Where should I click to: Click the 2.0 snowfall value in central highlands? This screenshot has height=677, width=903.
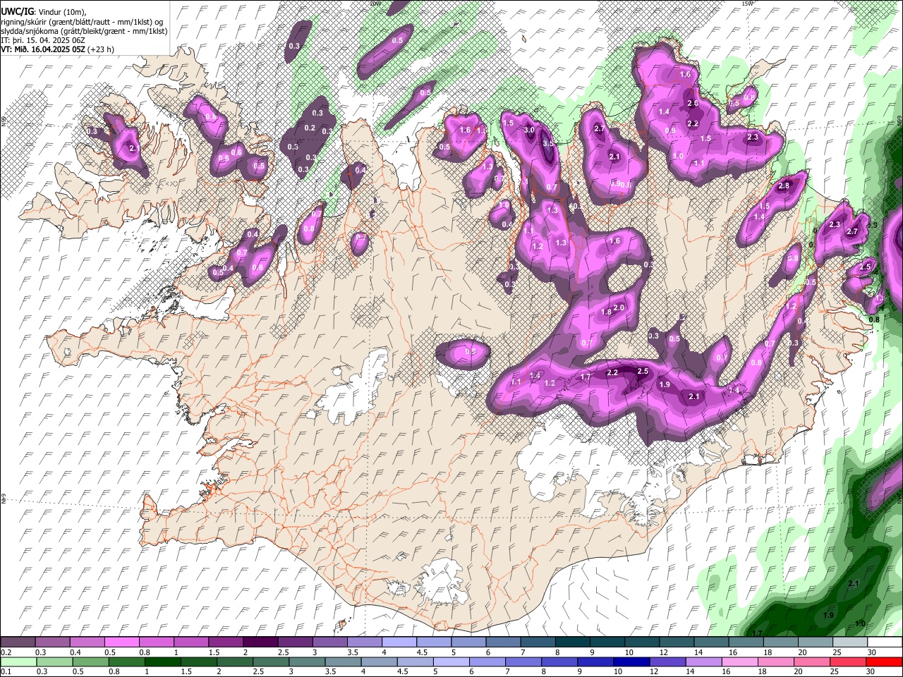pyautogui.click(x=619, y=307)
